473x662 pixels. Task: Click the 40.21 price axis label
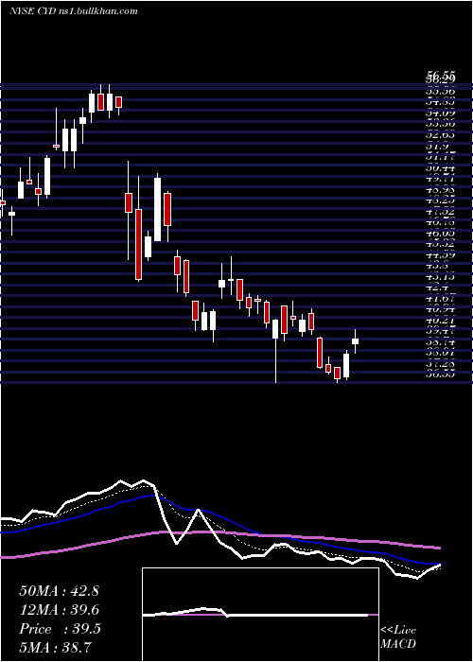(x=440, y=321)
